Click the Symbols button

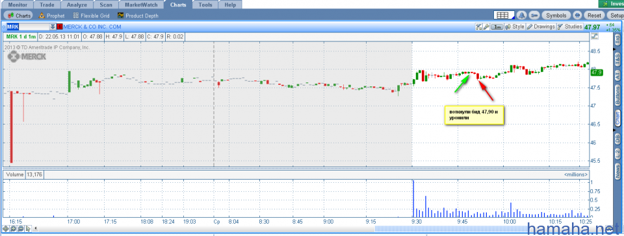point(556,16)
